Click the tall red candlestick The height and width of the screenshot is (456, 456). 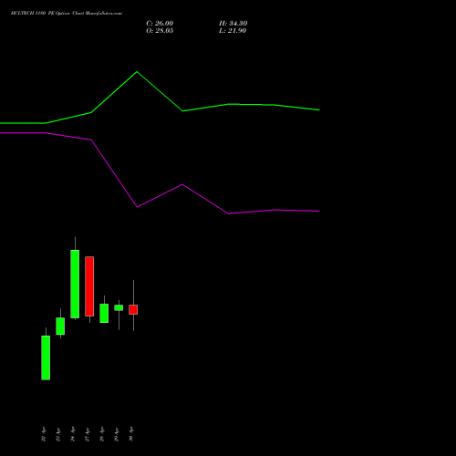click(x=89, y=286)
